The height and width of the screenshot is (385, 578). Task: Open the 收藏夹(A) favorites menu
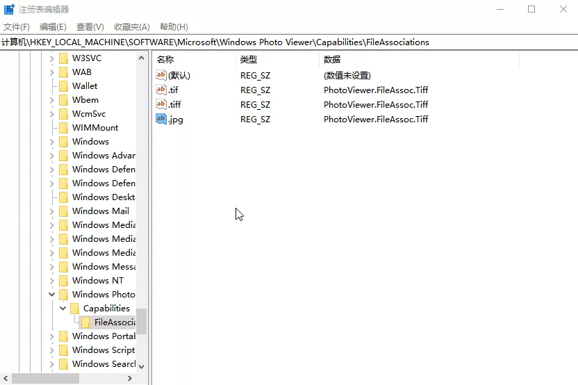131,27
